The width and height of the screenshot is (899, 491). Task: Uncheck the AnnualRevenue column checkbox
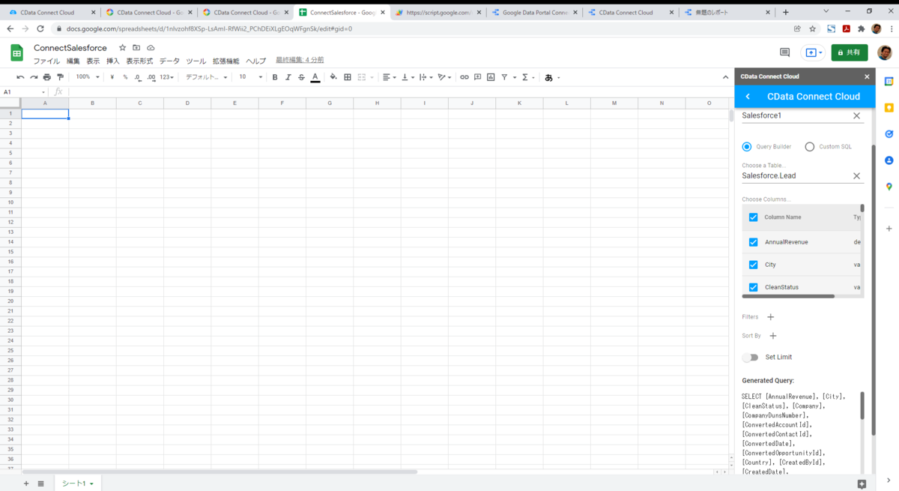(753, 242)
